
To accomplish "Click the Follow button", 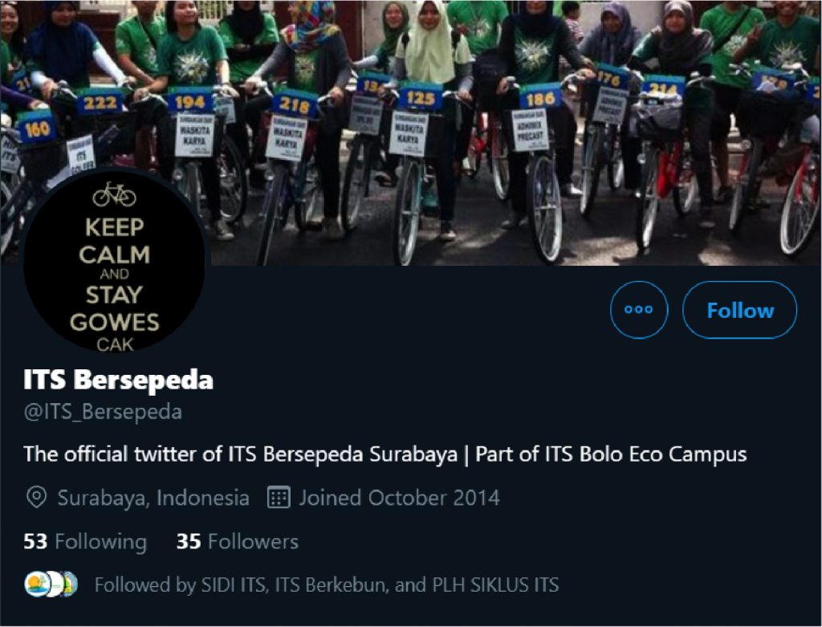I will tap(739, 310).
